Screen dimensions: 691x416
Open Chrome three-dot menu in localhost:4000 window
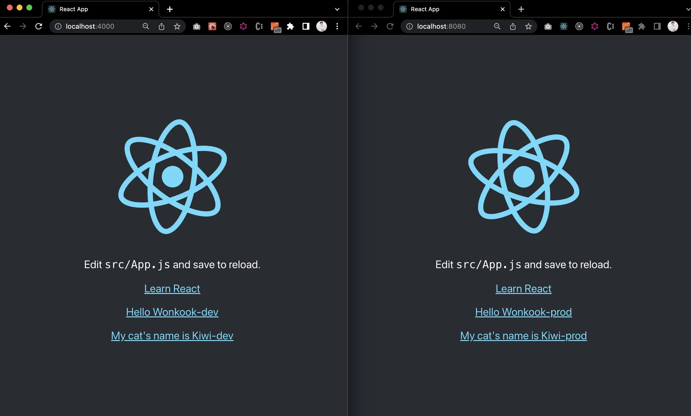(x=337, y=26)
